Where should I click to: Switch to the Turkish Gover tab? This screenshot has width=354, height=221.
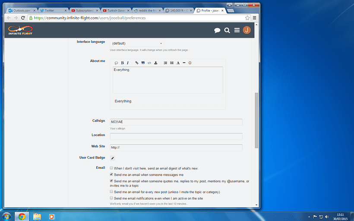pos(116,10)
